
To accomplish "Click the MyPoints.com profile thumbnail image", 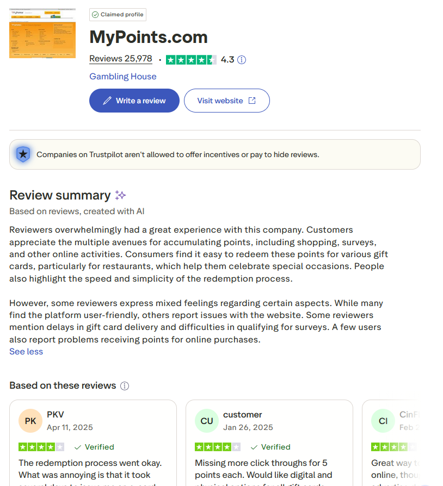I will point(42,33).
